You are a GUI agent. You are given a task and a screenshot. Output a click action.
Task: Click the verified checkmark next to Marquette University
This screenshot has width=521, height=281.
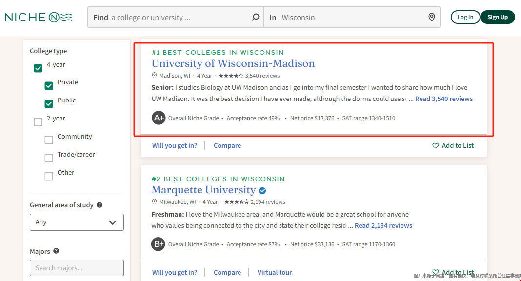(262, 191)
